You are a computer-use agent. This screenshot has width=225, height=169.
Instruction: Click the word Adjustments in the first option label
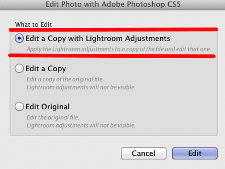pyautogui.click(x=148, y=39)
